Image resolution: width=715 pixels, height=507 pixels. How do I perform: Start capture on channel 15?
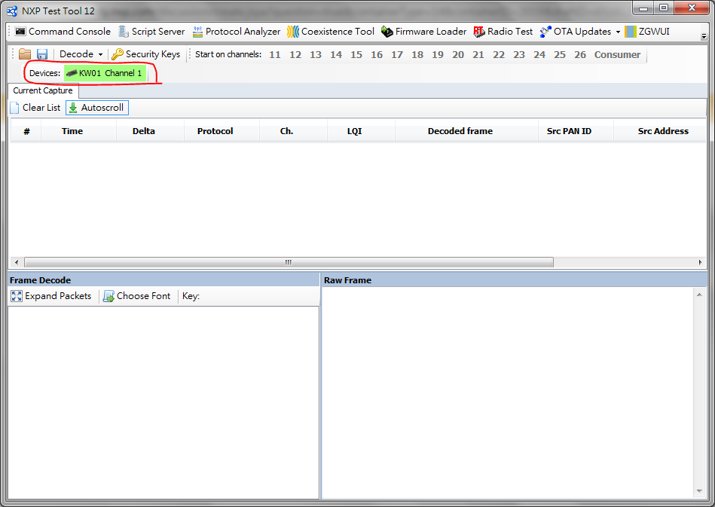[x=356, y=55]
